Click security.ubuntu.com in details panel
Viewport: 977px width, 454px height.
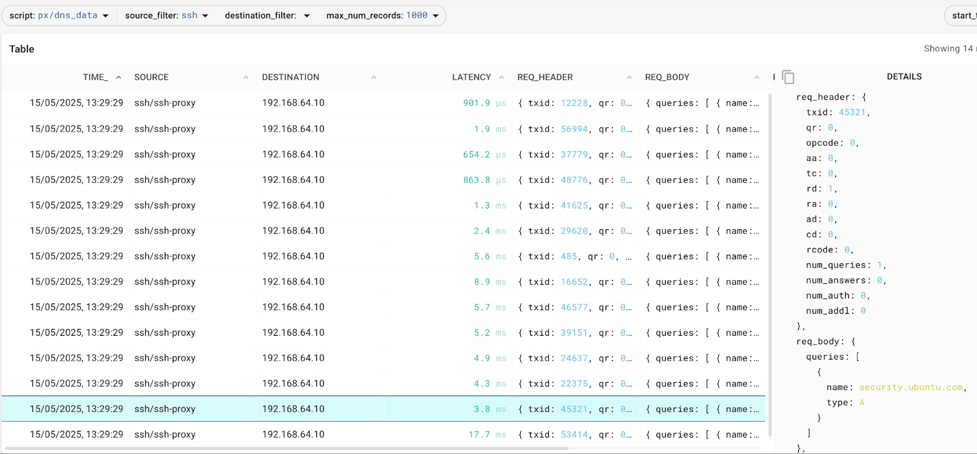point(910,388)
